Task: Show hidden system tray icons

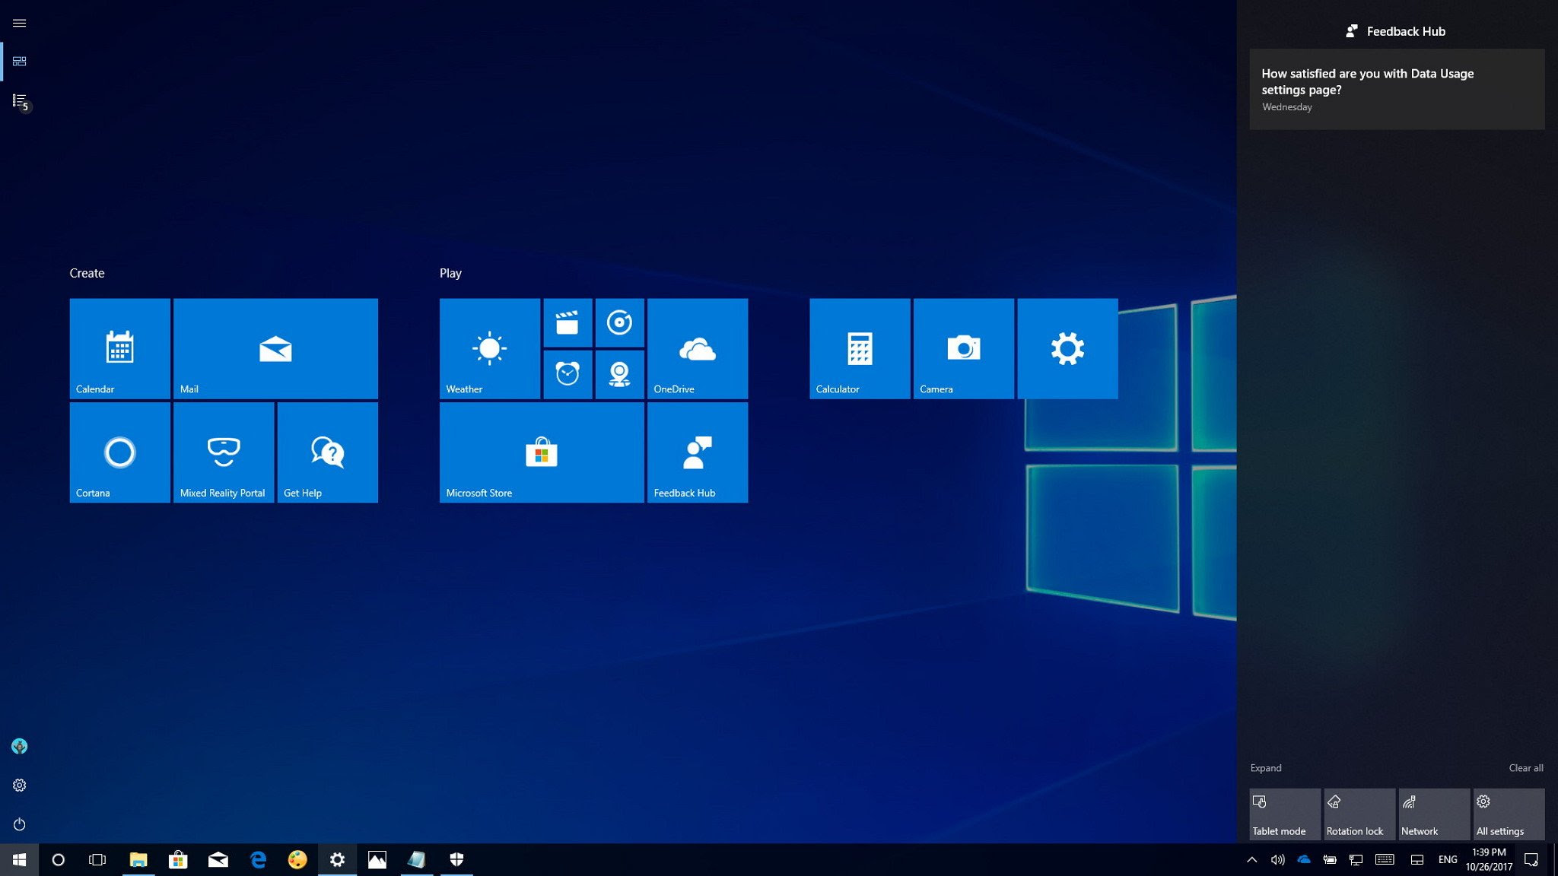Action: (1251, 860)
